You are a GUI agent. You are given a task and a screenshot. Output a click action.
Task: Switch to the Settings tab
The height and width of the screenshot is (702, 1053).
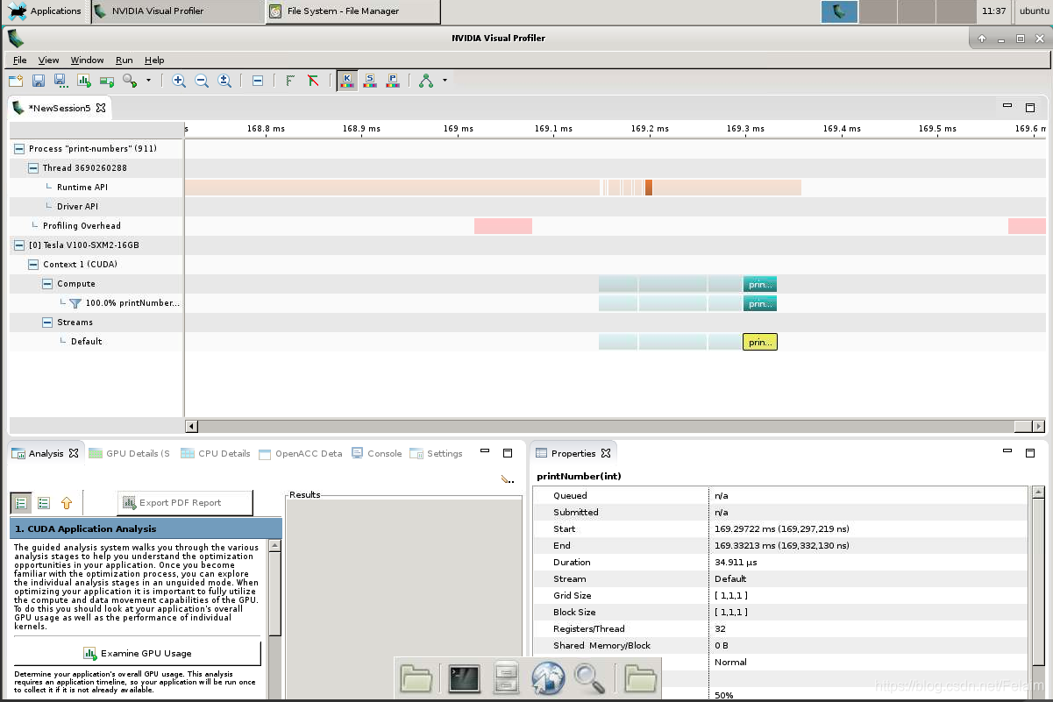(437, 454)
